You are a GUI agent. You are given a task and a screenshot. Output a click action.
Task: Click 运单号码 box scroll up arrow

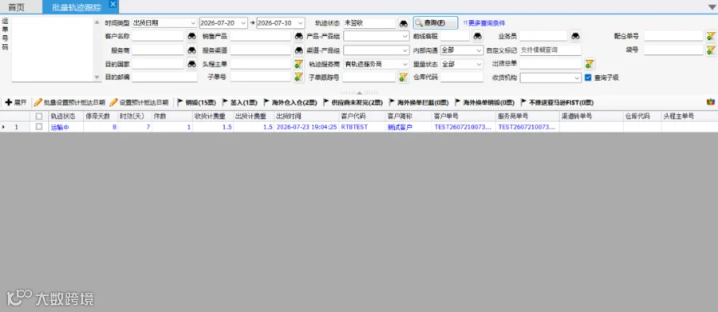pyautogui.click(x=97, y=22)
